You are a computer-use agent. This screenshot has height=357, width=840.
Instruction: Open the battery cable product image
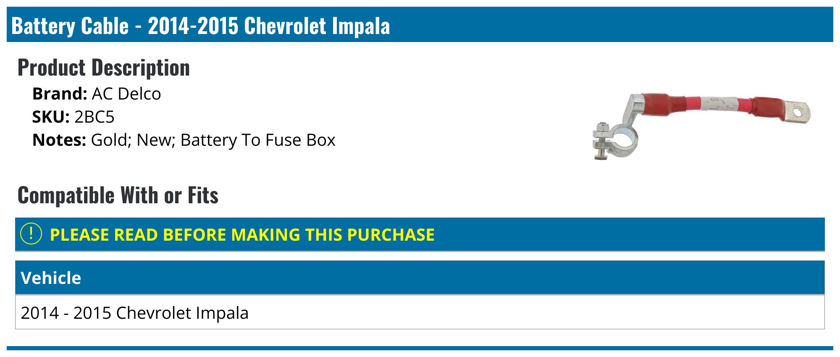click(701, 126)
